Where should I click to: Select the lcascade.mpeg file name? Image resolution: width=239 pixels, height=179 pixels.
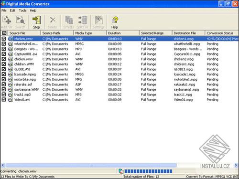pyautogui.click(x=25, y=74)
